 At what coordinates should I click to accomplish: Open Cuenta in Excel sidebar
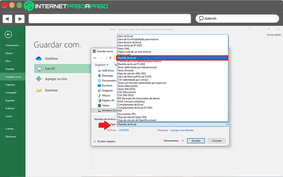[x=9, y=129]
